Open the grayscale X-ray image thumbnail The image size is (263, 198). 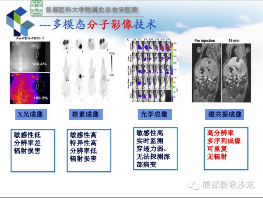click(30, 57)
